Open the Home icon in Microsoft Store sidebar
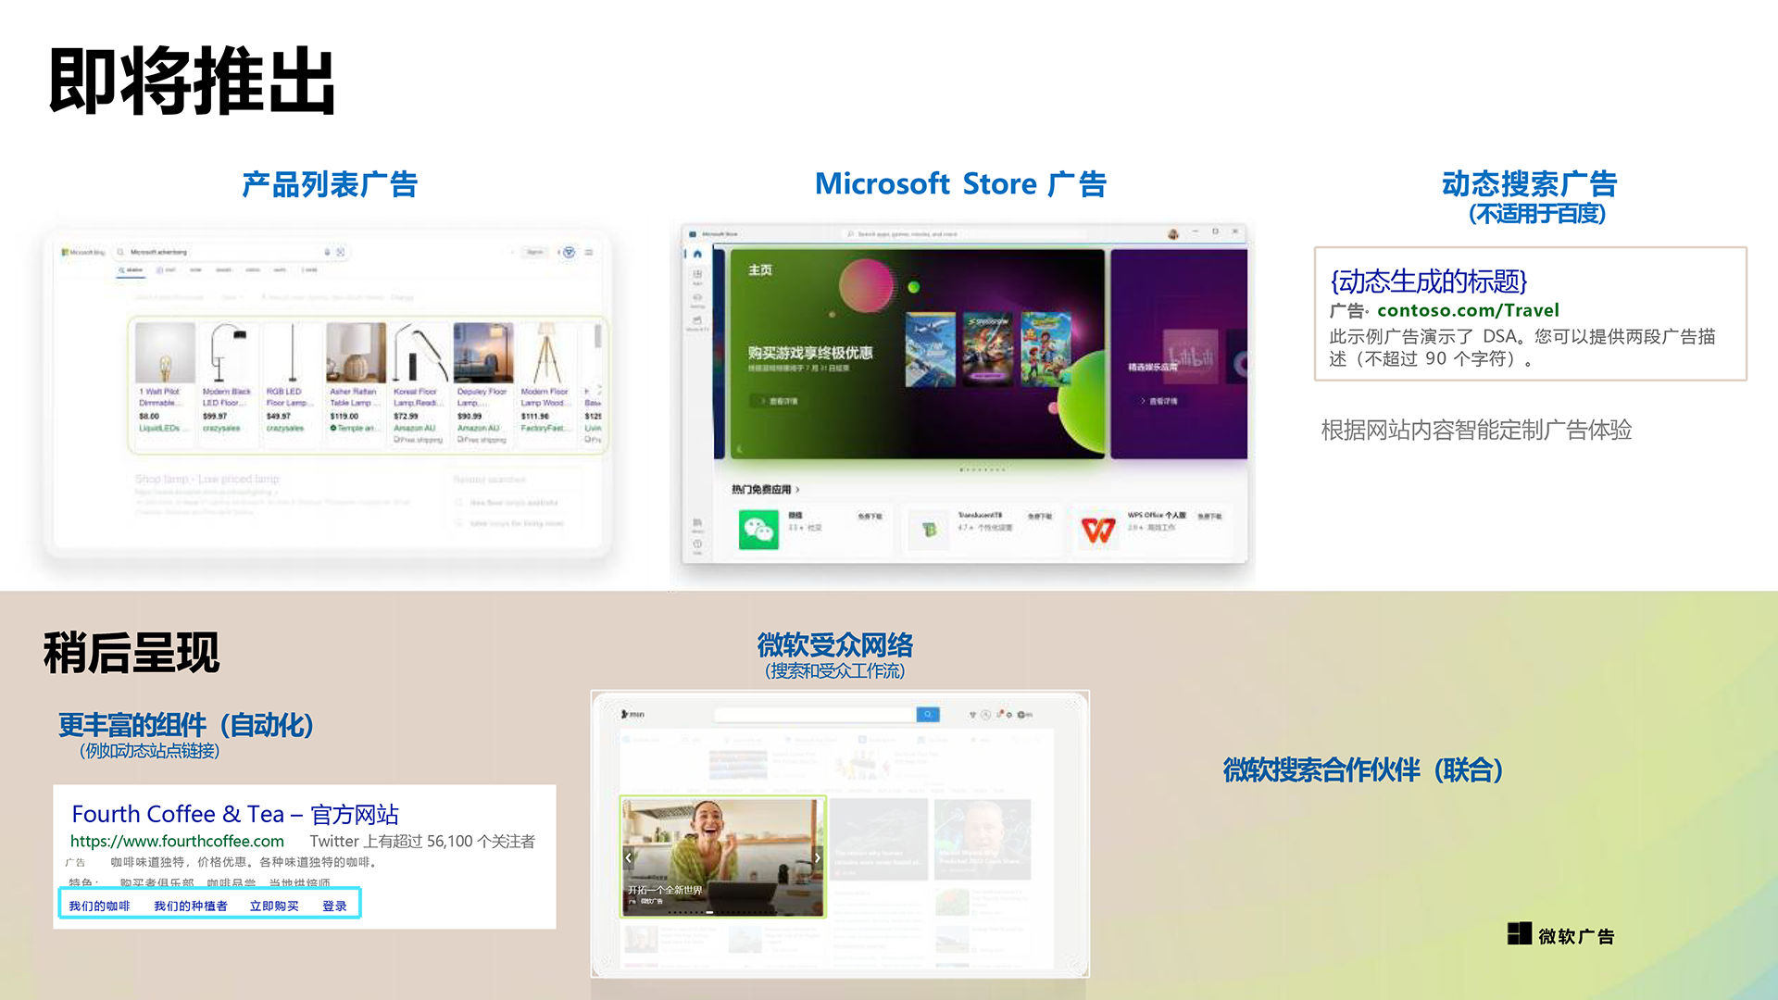1778x1000 pixels. point(697,254)
